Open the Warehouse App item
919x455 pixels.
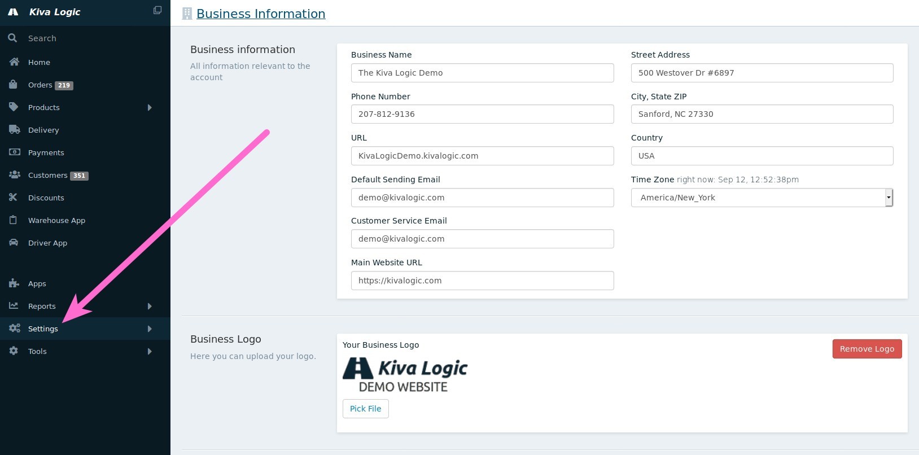tap(85, 220)
